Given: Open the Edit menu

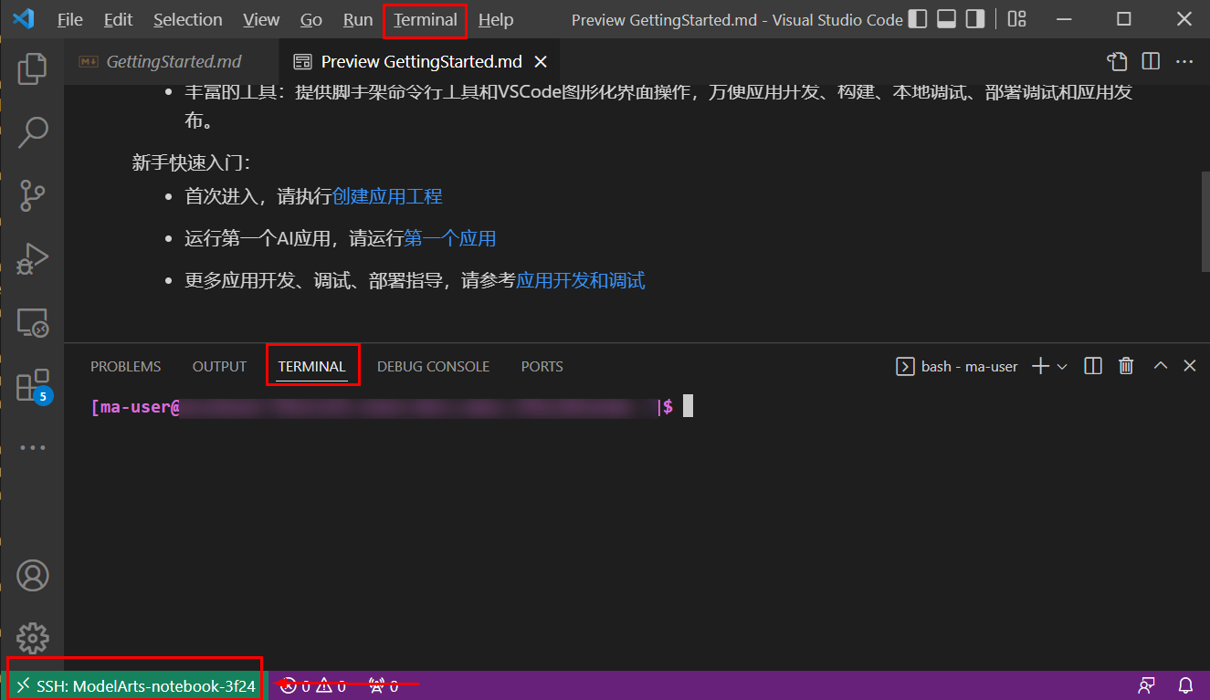Looking at the screenshot, I should (x=118, y=19).
